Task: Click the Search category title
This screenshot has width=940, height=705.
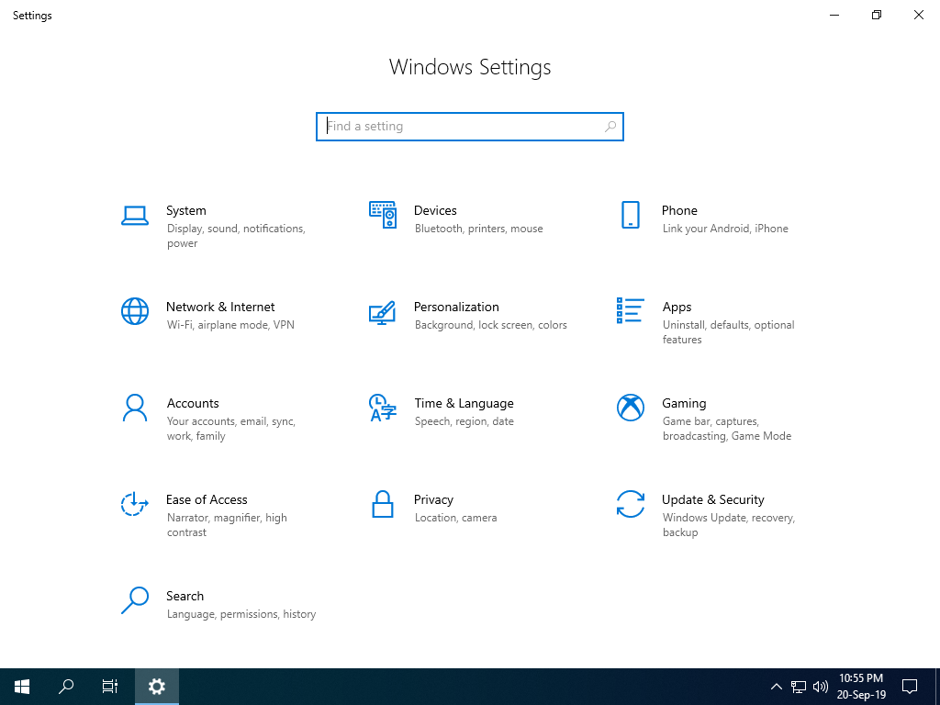Action: 185,597
